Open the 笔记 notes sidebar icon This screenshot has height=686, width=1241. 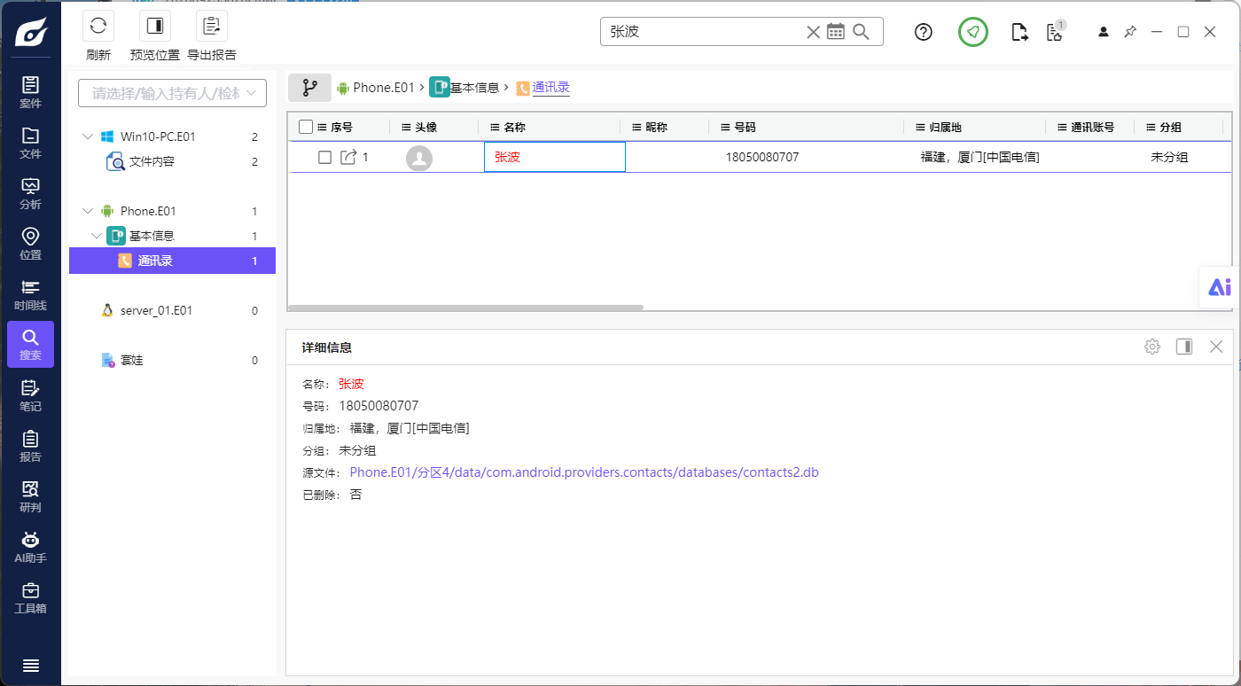[x=30, y=395]
